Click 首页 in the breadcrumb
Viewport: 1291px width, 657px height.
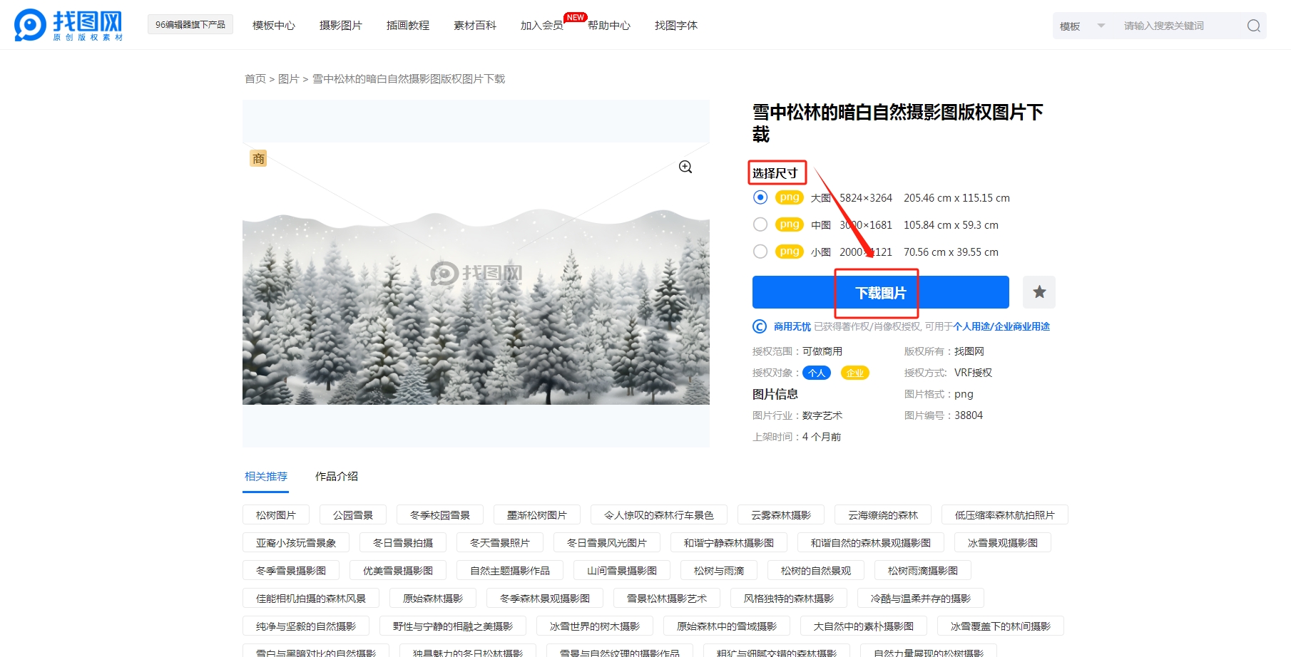point(255,79)
